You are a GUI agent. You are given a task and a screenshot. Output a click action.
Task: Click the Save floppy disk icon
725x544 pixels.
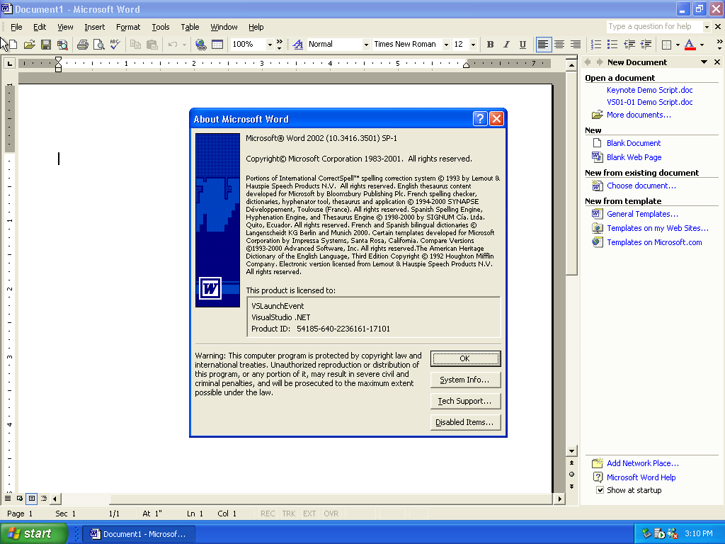click(46, 45)
